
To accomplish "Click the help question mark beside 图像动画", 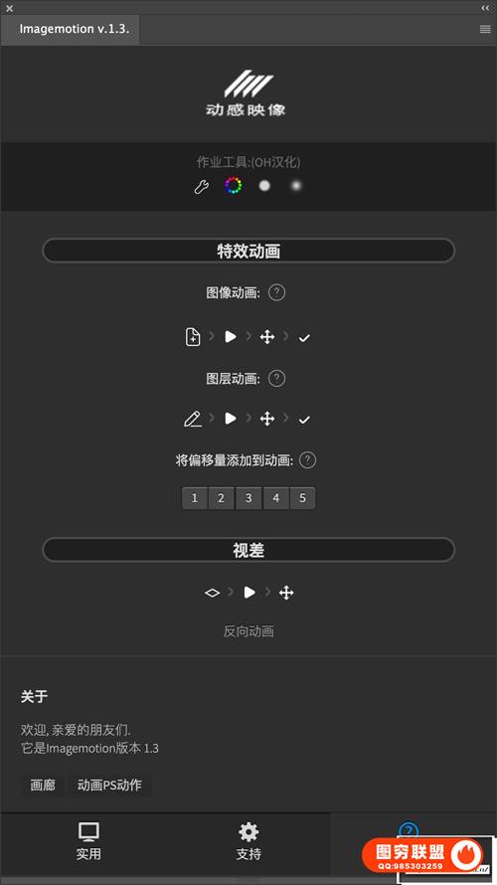I will pos(276,293).
